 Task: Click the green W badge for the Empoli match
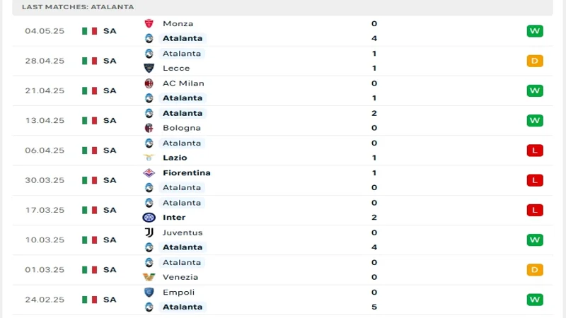click(534, 300)
